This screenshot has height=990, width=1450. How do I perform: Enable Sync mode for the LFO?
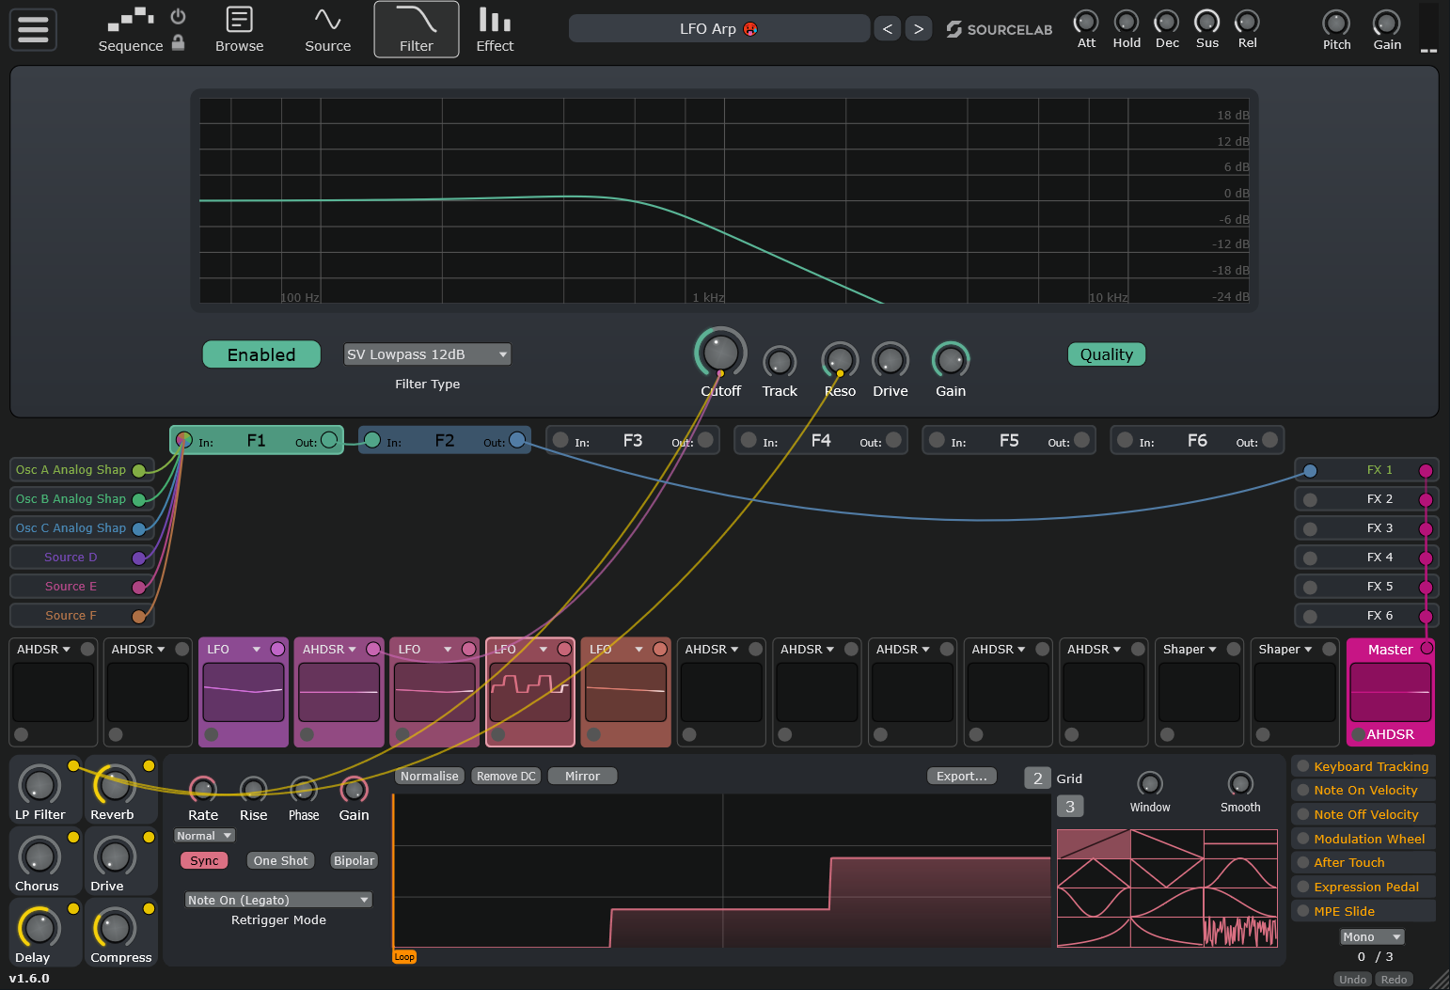pos(204,860)
